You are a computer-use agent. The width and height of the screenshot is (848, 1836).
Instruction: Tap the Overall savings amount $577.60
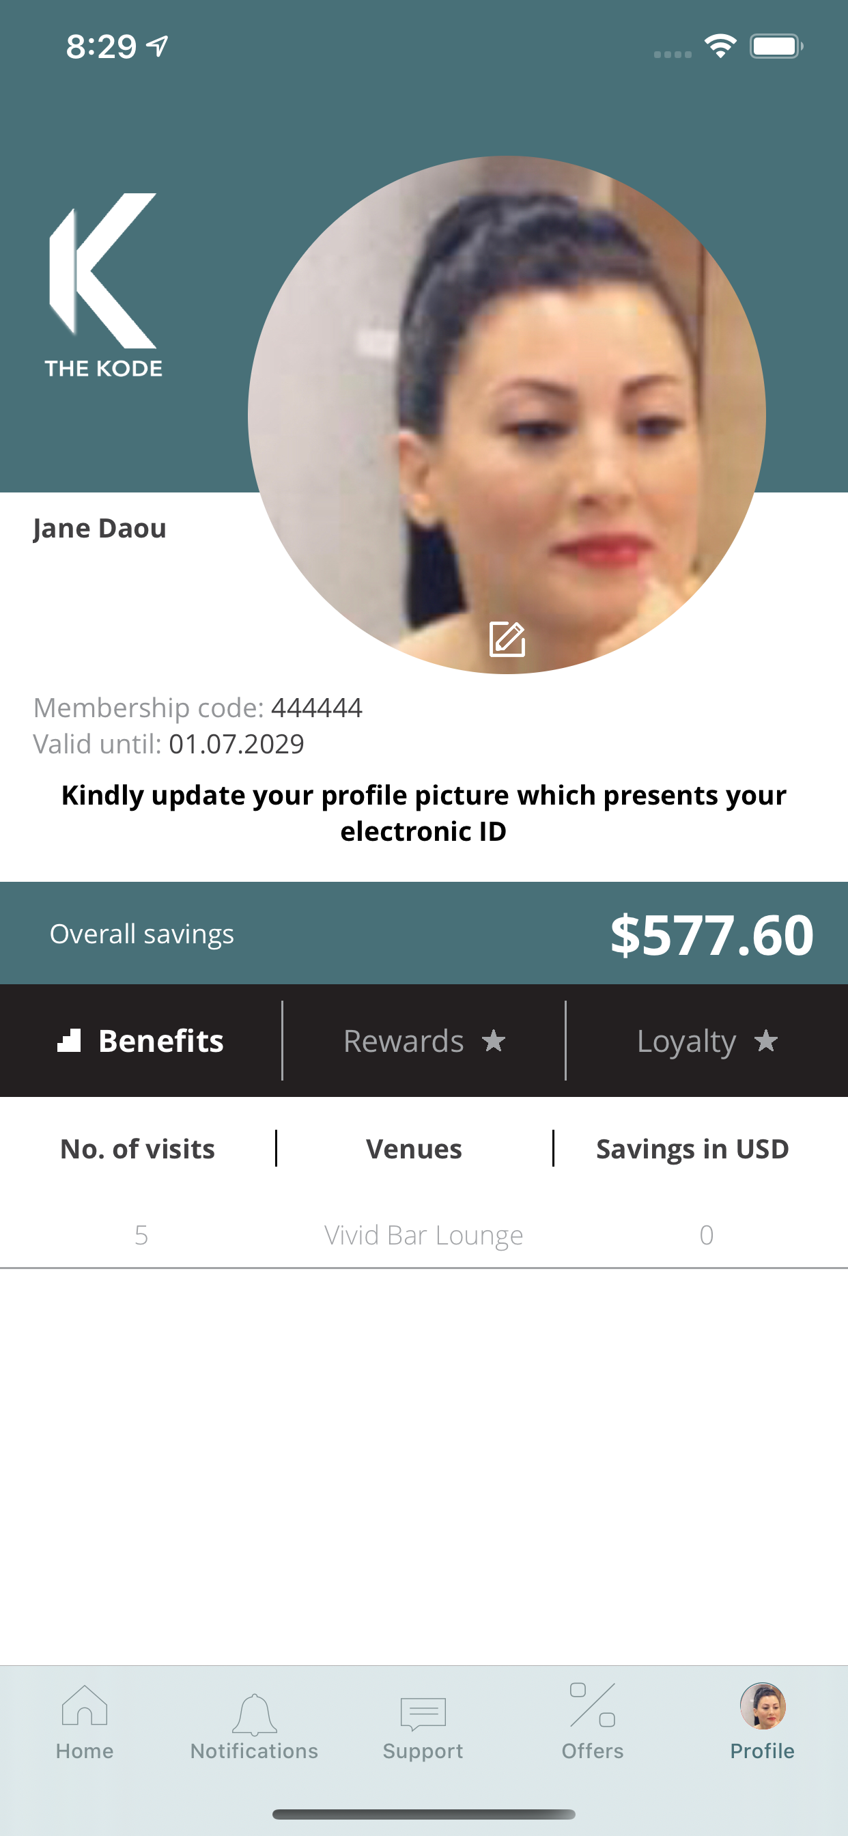pos(711,934)
